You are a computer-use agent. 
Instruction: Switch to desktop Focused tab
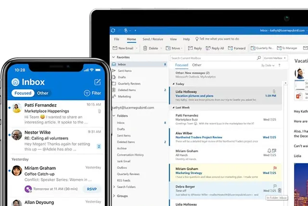point(182,65)
